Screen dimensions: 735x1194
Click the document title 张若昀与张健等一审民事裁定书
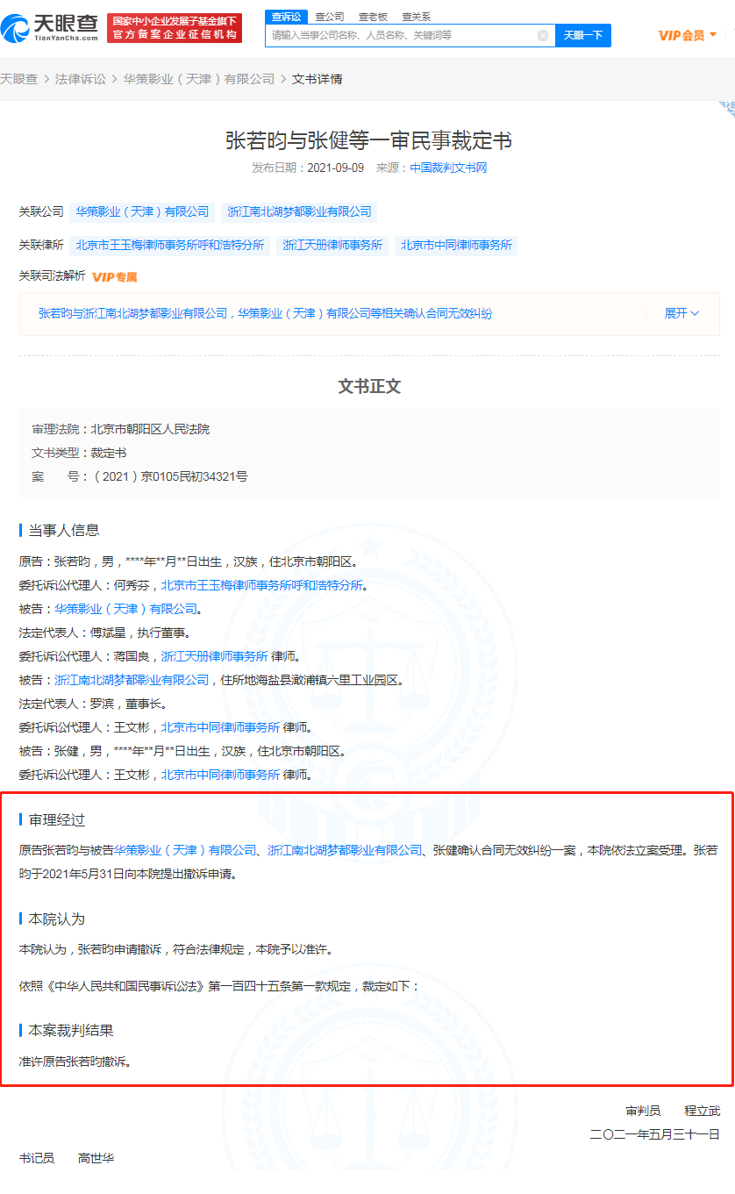click(x=368, y=140)
